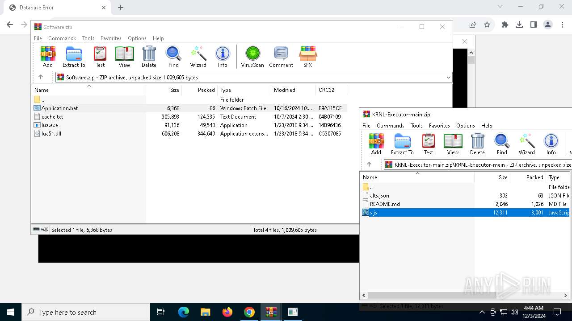
Task: Sort by Size column in Software.zip
Action: 164,90
